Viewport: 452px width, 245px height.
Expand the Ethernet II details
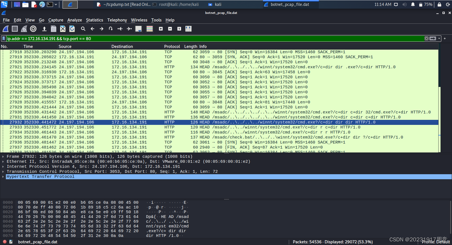pos(3,161)
